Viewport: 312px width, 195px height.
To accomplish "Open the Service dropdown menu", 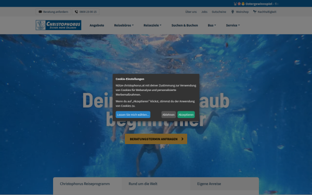I will click(x=233, y=25).
